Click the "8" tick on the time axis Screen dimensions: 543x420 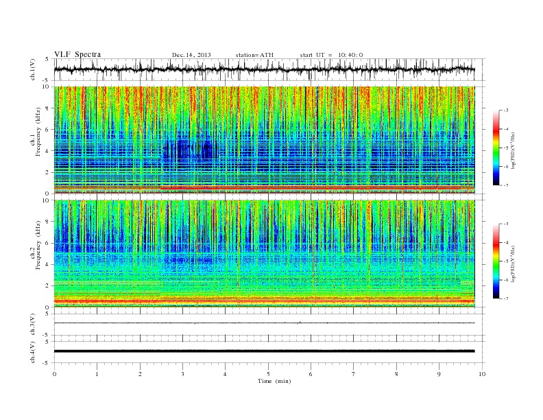tap(396, 374)
